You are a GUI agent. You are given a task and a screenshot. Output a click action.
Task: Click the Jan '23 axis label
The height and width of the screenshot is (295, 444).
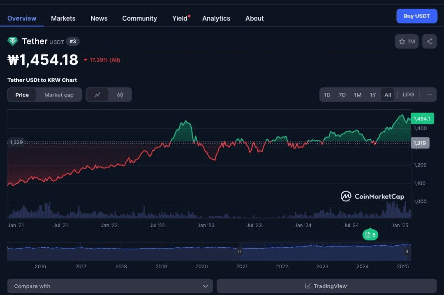click(206, 225)
